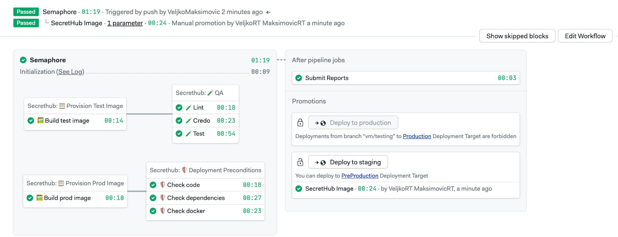Select the Provision Test Image block header

pyautogui.click(x=75, y=106)
